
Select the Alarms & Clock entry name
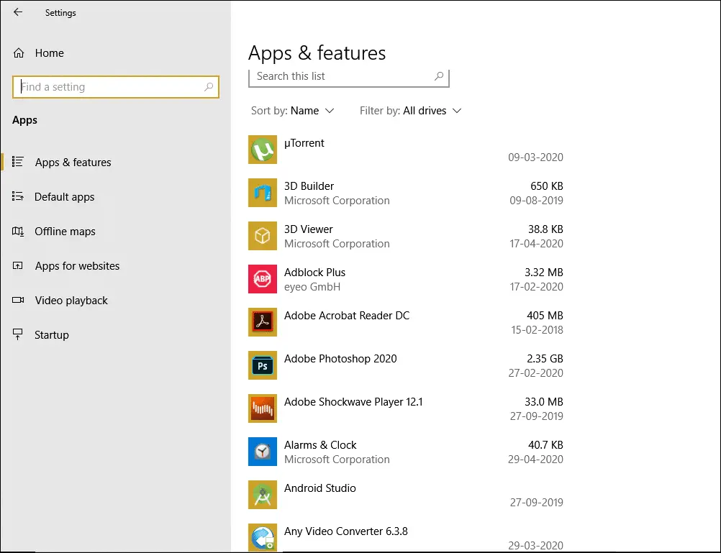point(320,445)
